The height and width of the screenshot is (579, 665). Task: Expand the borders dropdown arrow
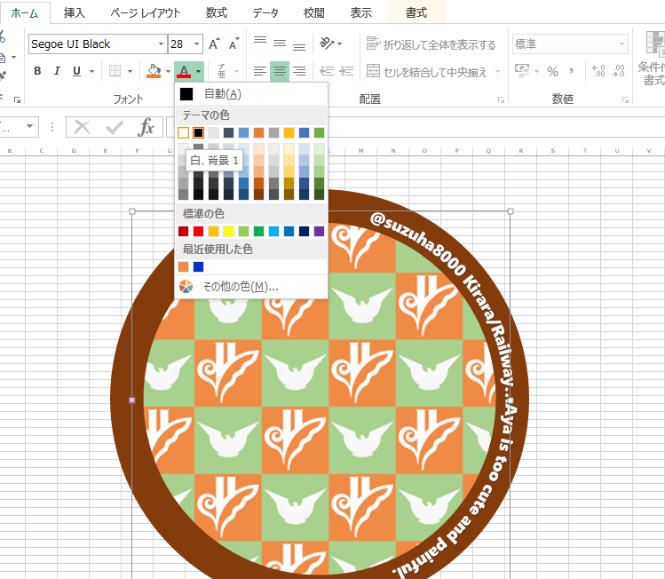(131, 71)
